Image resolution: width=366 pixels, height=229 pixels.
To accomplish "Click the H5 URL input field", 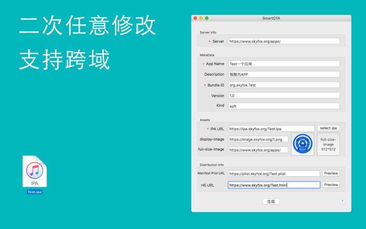I will [274, 185].
